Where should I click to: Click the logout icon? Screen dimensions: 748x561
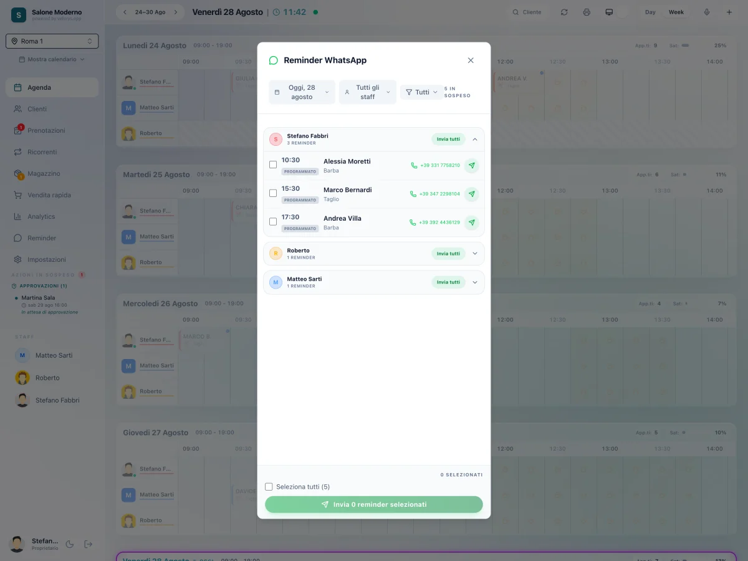click(89, 544)
